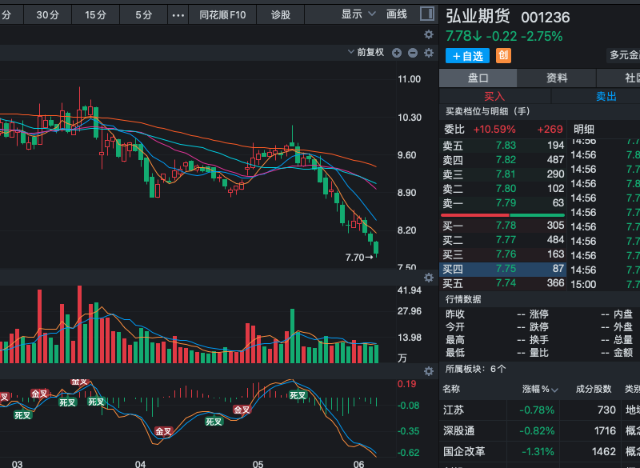
Task: Click the 委比 +10.59% value
Action: [x=494, y=130]
